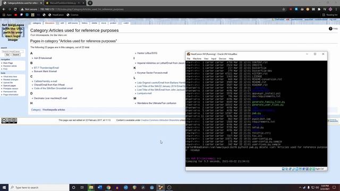340x191 pixels.
Task: Open the wiki 'move' tab
Action: coord(104,23)
